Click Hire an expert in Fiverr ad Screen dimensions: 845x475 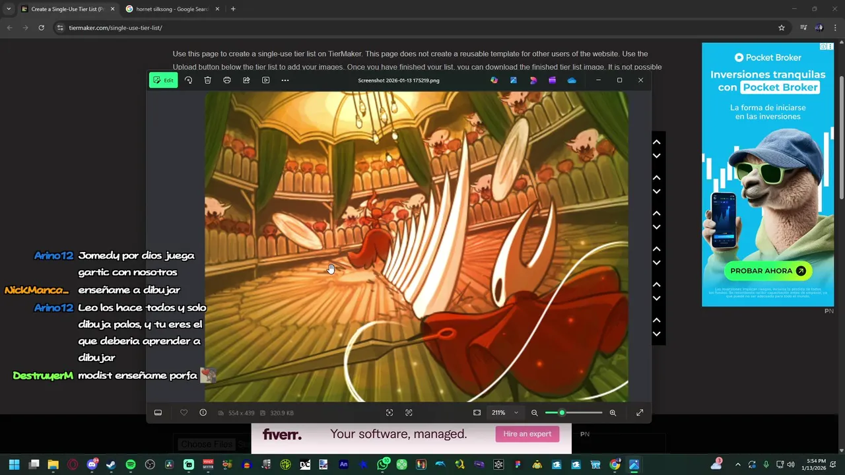point(527,433)
